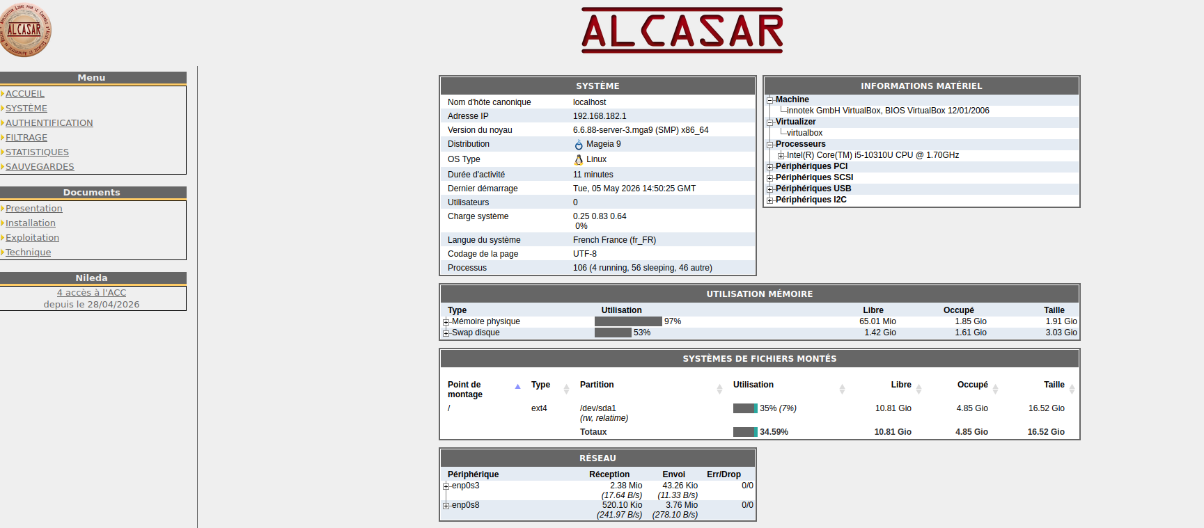The width and height of the screenshot is (1204, 528).
Task: Sort filesystems by Utilisation column arrows
Action: (842, 389)
